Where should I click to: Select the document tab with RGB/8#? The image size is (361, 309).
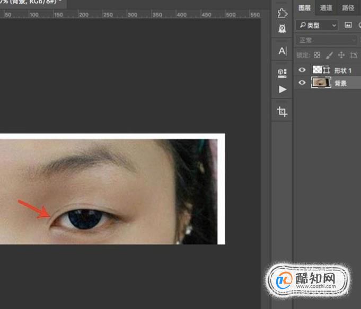pos(32,3)
